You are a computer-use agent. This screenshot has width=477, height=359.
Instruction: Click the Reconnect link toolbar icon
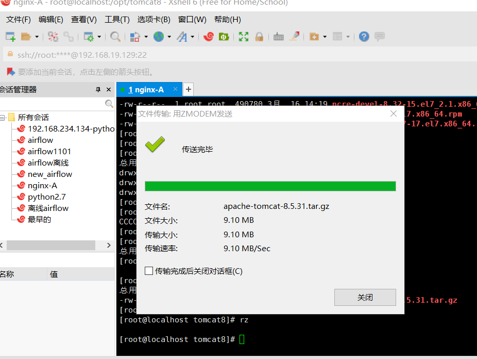[69, 37]
